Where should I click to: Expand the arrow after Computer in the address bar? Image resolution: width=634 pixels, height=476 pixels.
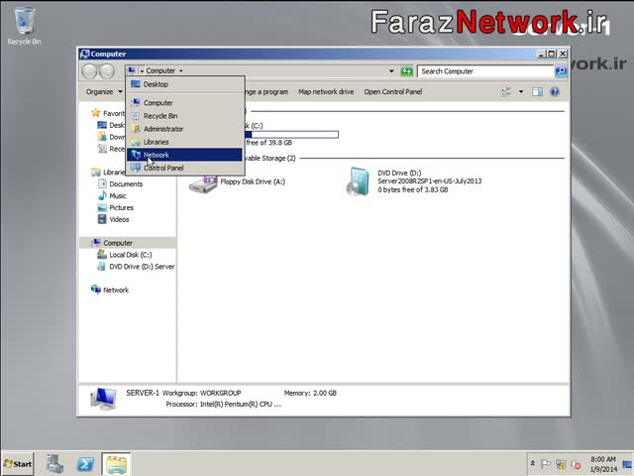[x=180, y=70]
